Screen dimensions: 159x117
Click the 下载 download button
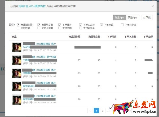point(147,17)
